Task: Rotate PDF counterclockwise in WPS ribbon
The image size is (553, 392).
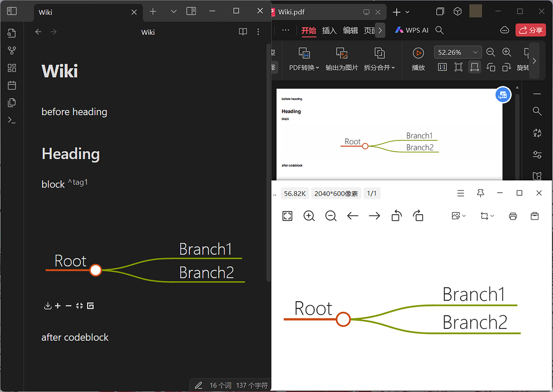Action: point(490,67)
